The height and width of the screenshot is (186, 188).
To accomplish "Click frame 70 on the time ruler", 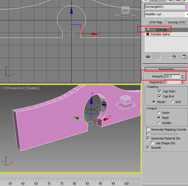I will pos(49,183).
